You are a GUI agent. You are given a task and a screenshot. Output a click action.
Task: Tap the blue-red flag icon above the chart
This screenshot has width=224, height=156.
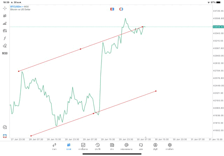point(112,9)
